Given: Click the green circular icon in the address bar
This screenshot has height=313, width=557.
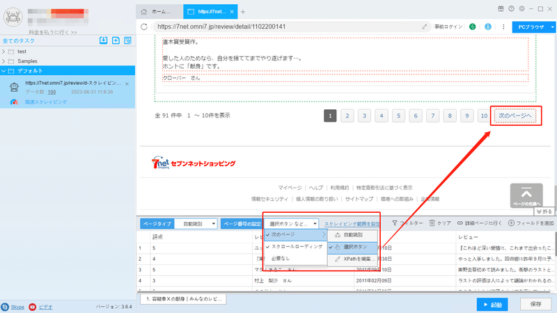Looking at the screenshot, I should [x=473, y=26].
